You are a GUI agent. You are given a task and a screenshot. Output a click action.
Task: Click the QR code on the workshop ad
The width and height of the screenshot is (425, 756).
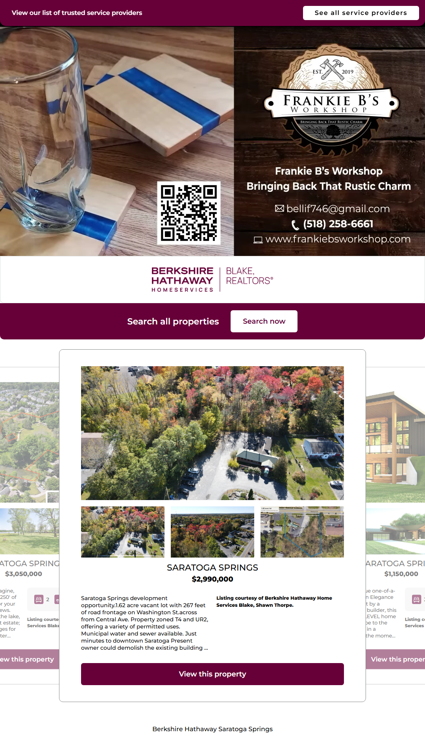189,213
